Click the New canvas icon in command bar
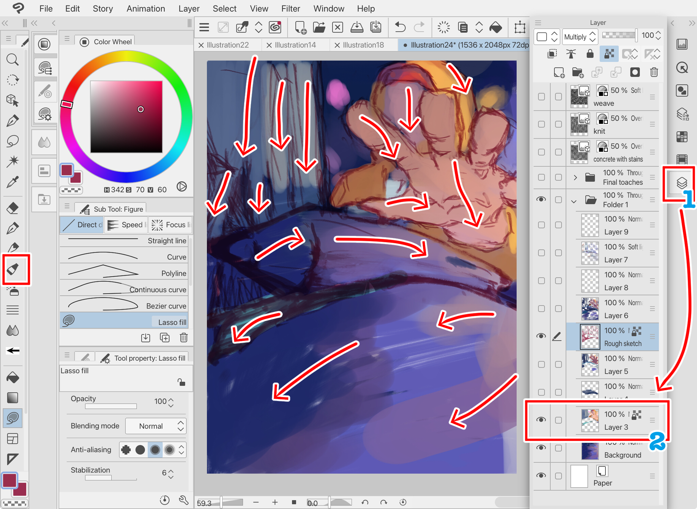Image resolution: width=697 pixels, height=509 pixels. pos(300,27)
